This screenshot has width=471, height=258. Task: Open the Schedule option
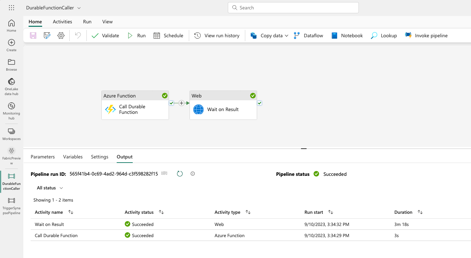pos(168,36)
